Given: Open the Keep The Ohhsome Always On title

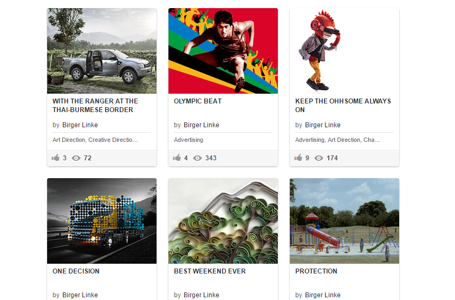Looking at the screenshot, I should [x=343, y=105].
